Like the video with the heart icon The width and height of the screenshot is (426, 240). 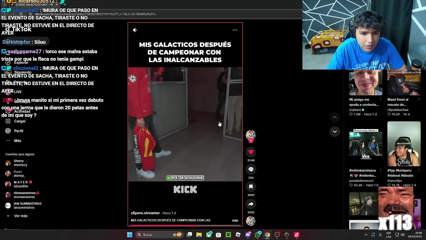tap(251, 152)
